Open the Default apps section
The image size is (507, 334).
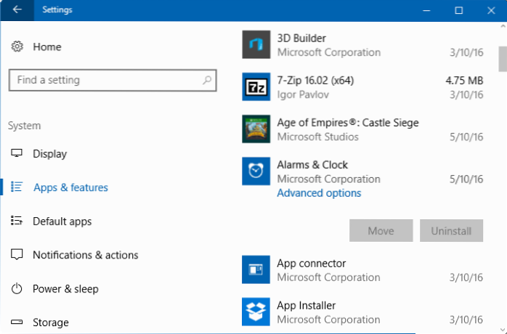62,221
